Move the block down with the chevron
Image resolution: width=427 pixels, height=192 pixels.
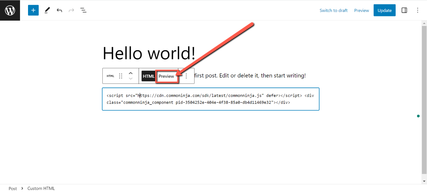point(131,79)
